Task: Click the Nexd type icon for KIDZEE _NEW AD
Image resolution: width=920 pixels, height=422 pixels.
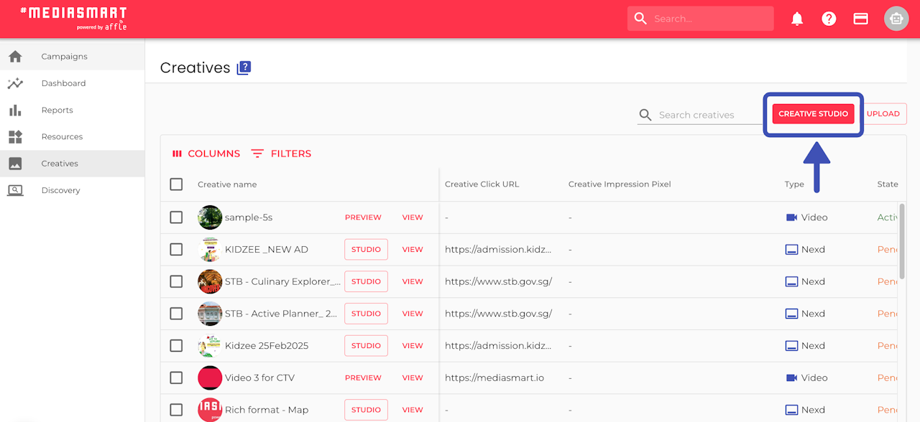Action: click(791, 250)
